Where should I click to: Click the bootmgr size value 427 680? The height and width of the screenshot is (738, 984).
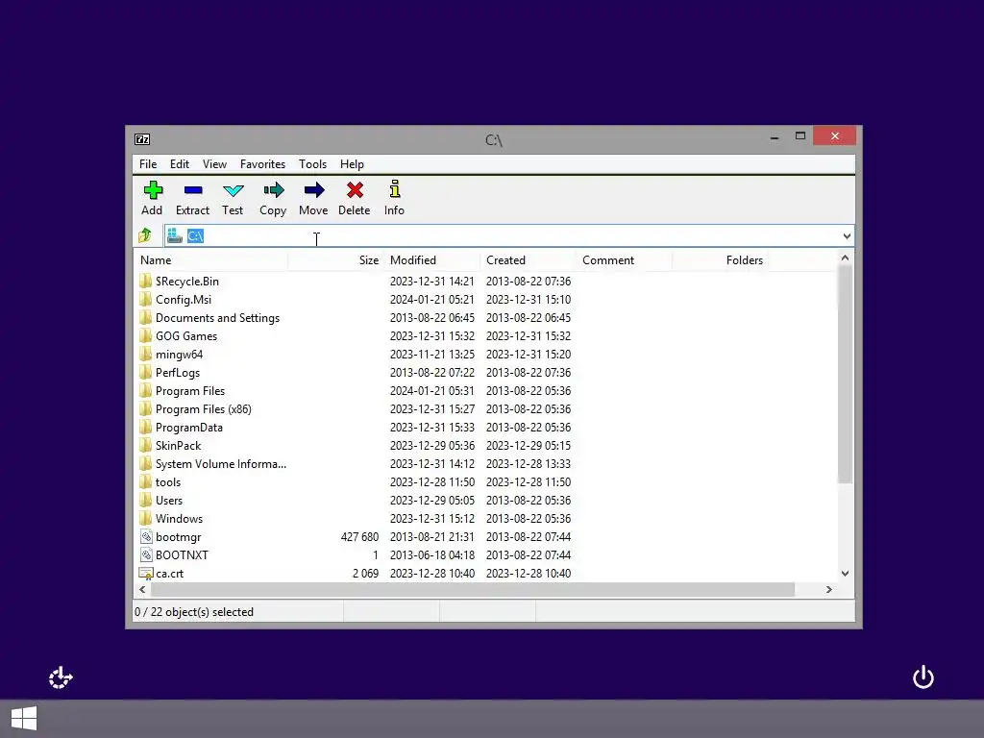coord(359,536)
